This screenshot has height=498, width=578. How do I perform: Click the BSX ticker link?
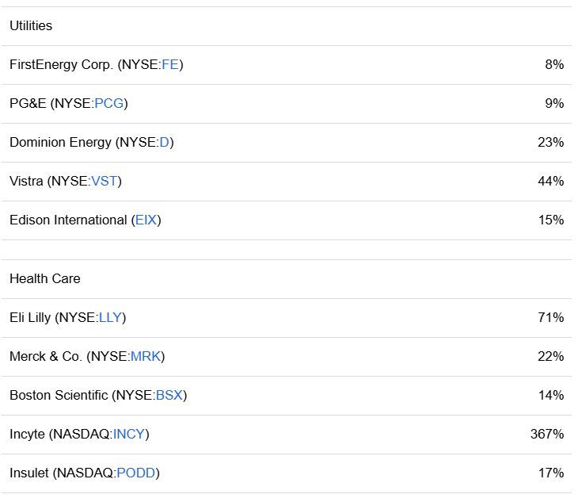(x=169, y=396)
